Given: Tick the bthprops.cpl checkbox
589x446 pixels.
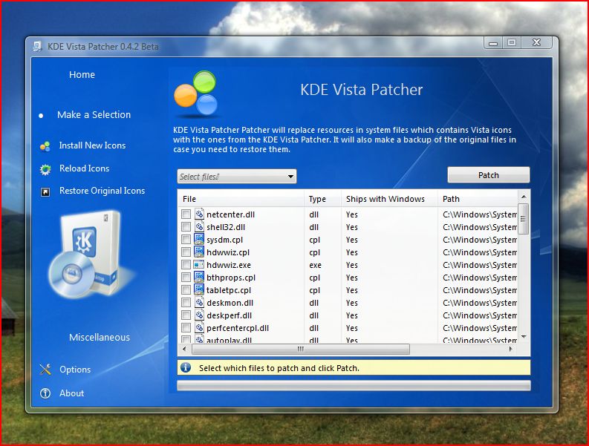Looking at the screenshot, I should (x=186, y=278).
